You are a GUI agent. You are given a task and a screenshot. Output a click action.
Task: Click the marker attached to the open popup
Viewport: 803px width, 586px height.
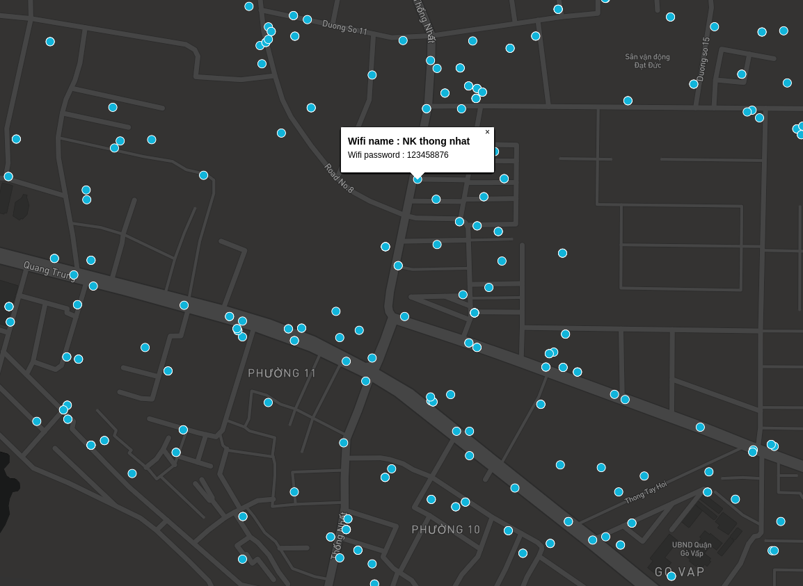click(418, 179)
